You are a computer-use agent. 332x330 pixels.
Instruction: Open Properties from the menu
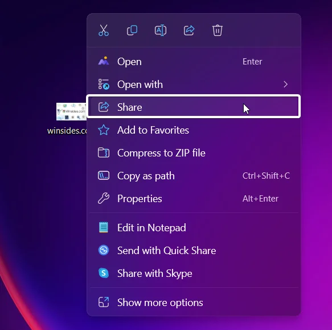click(x=194, y=199)
